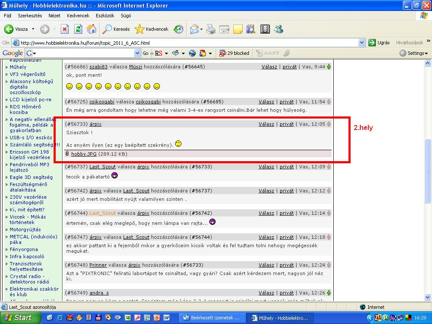Click the address bar URL field
This screenshot has height=324, width=432.
[x=189, y=43]
